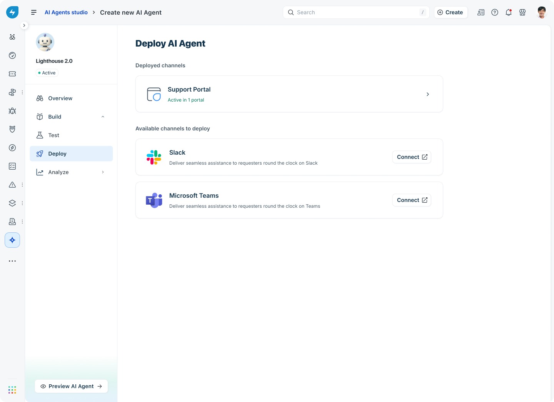Click the AI sparkle icon in sidebar
Viewport: 554px width, 402px height.
(12, 240)
